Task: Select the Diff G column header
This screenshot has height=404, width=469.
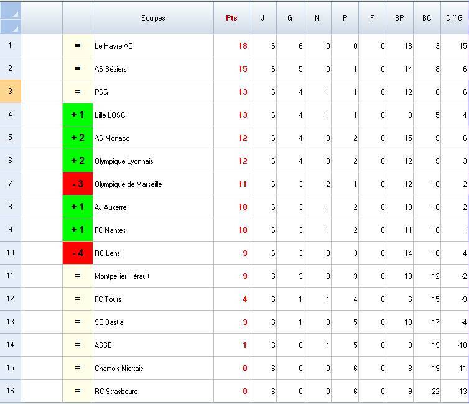Action: click(454, 18)
